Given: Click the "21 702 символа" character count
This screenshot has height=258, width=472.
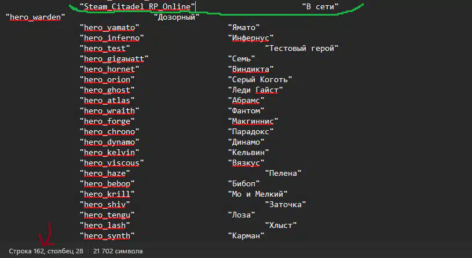Looking at the screenshot, I should [118, 251].
